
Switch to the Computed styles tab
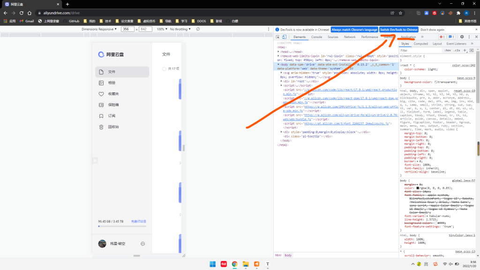(x=420, y=44)
